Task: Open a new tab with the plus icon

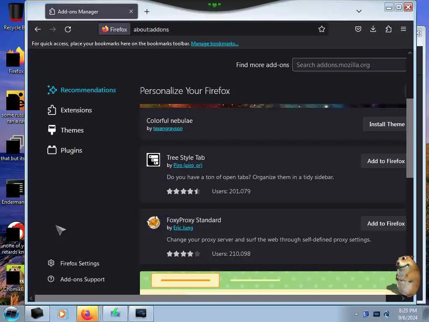Action: [x=147, y=11]
